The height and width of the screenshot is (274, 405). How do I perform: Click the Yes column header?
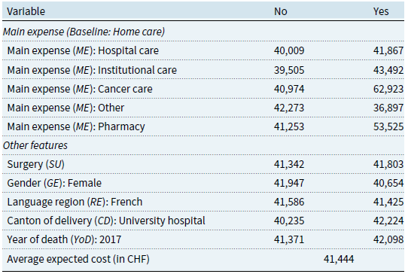(x=381, y=11)
